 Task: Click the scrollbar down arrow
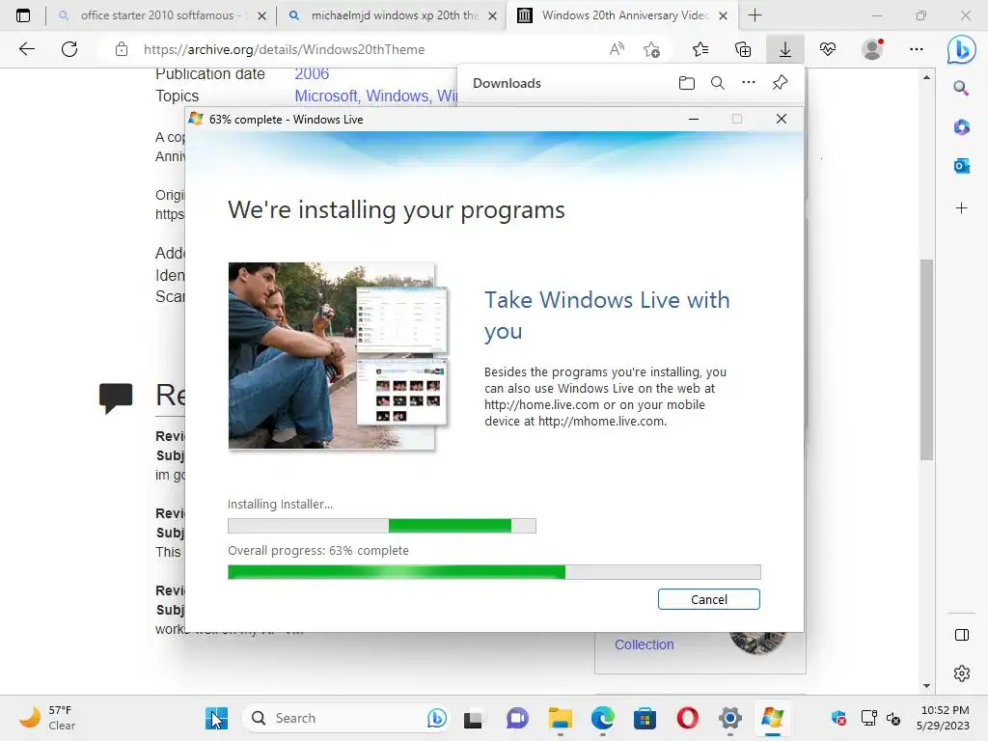click(x=926, y=686)
